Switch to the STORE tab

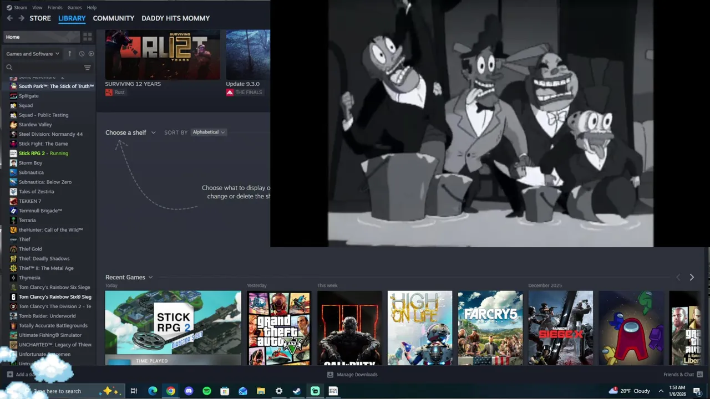pos(40,18)
